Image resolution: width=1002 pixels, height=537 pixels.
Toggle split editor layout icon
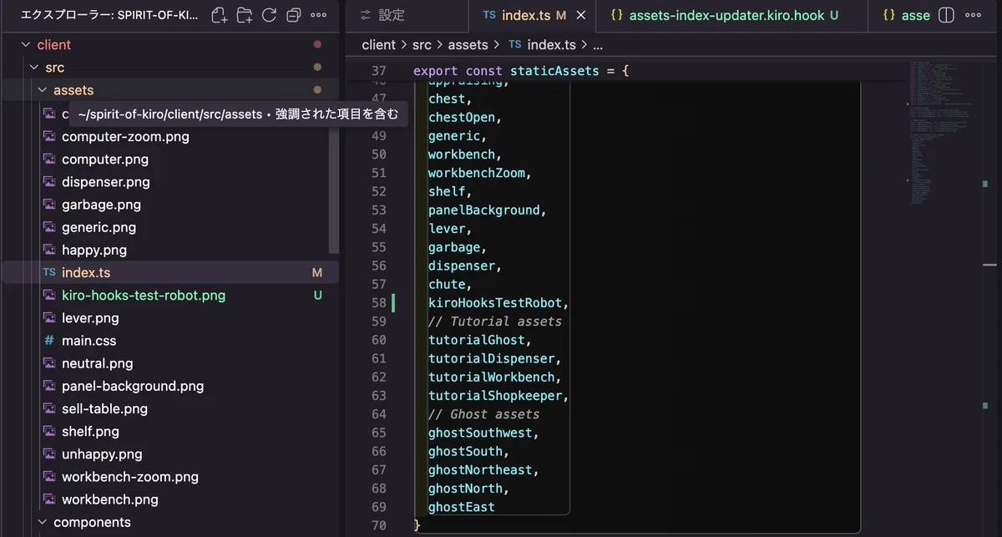pyautogui.click(x=946, y=15)
